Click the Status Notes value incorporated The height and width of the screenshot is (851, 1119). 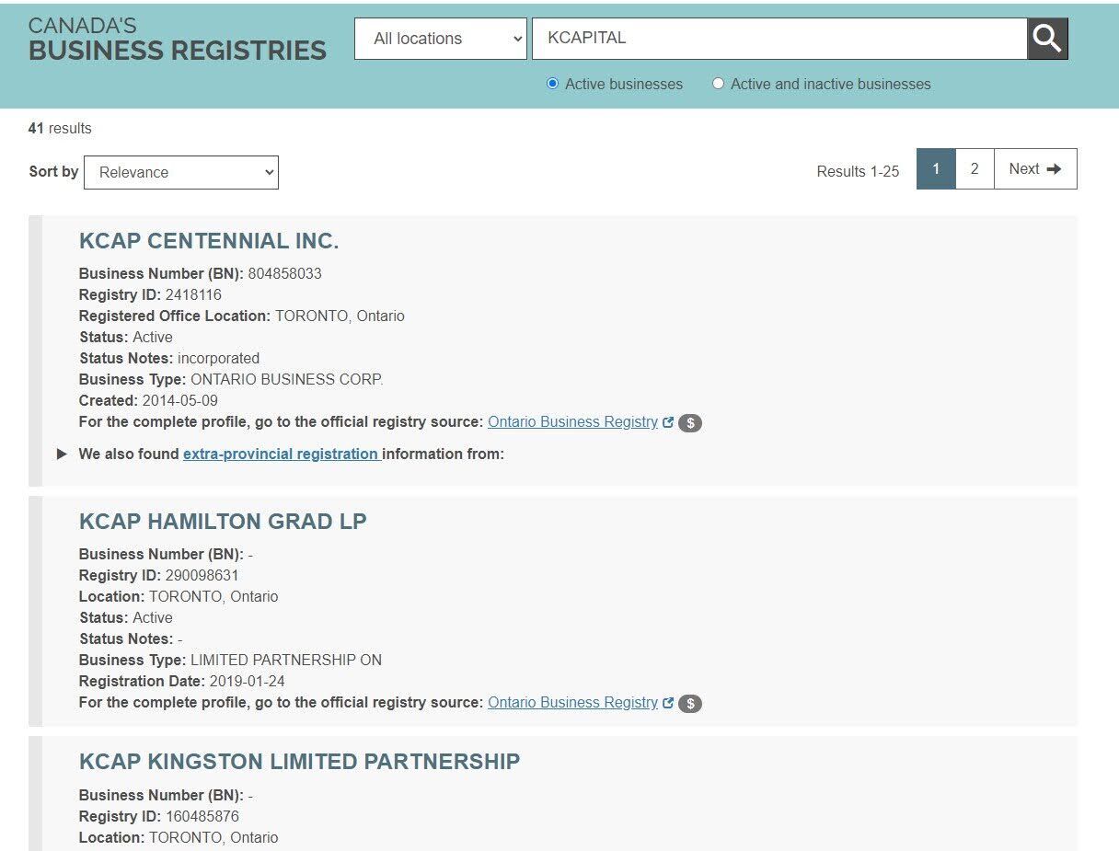click(x=219, y=359)
